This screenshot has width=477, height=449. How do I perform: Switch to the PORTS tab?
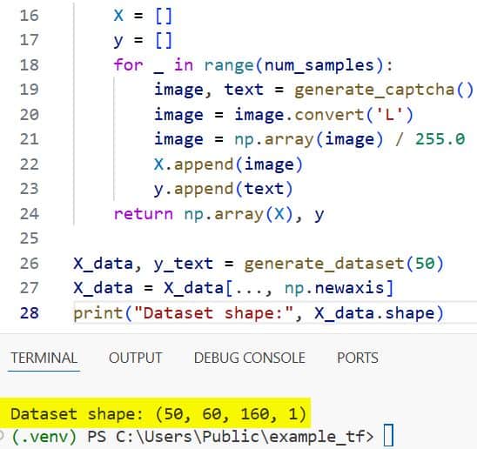(358, 358)
